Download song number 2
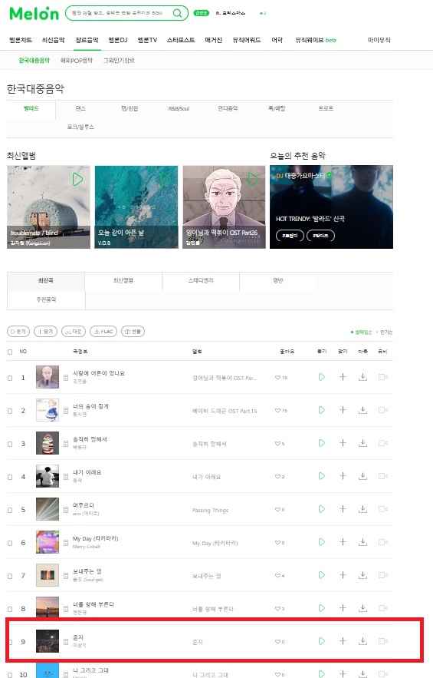This screenshot has width=433, height=678. tap(363, 410)
